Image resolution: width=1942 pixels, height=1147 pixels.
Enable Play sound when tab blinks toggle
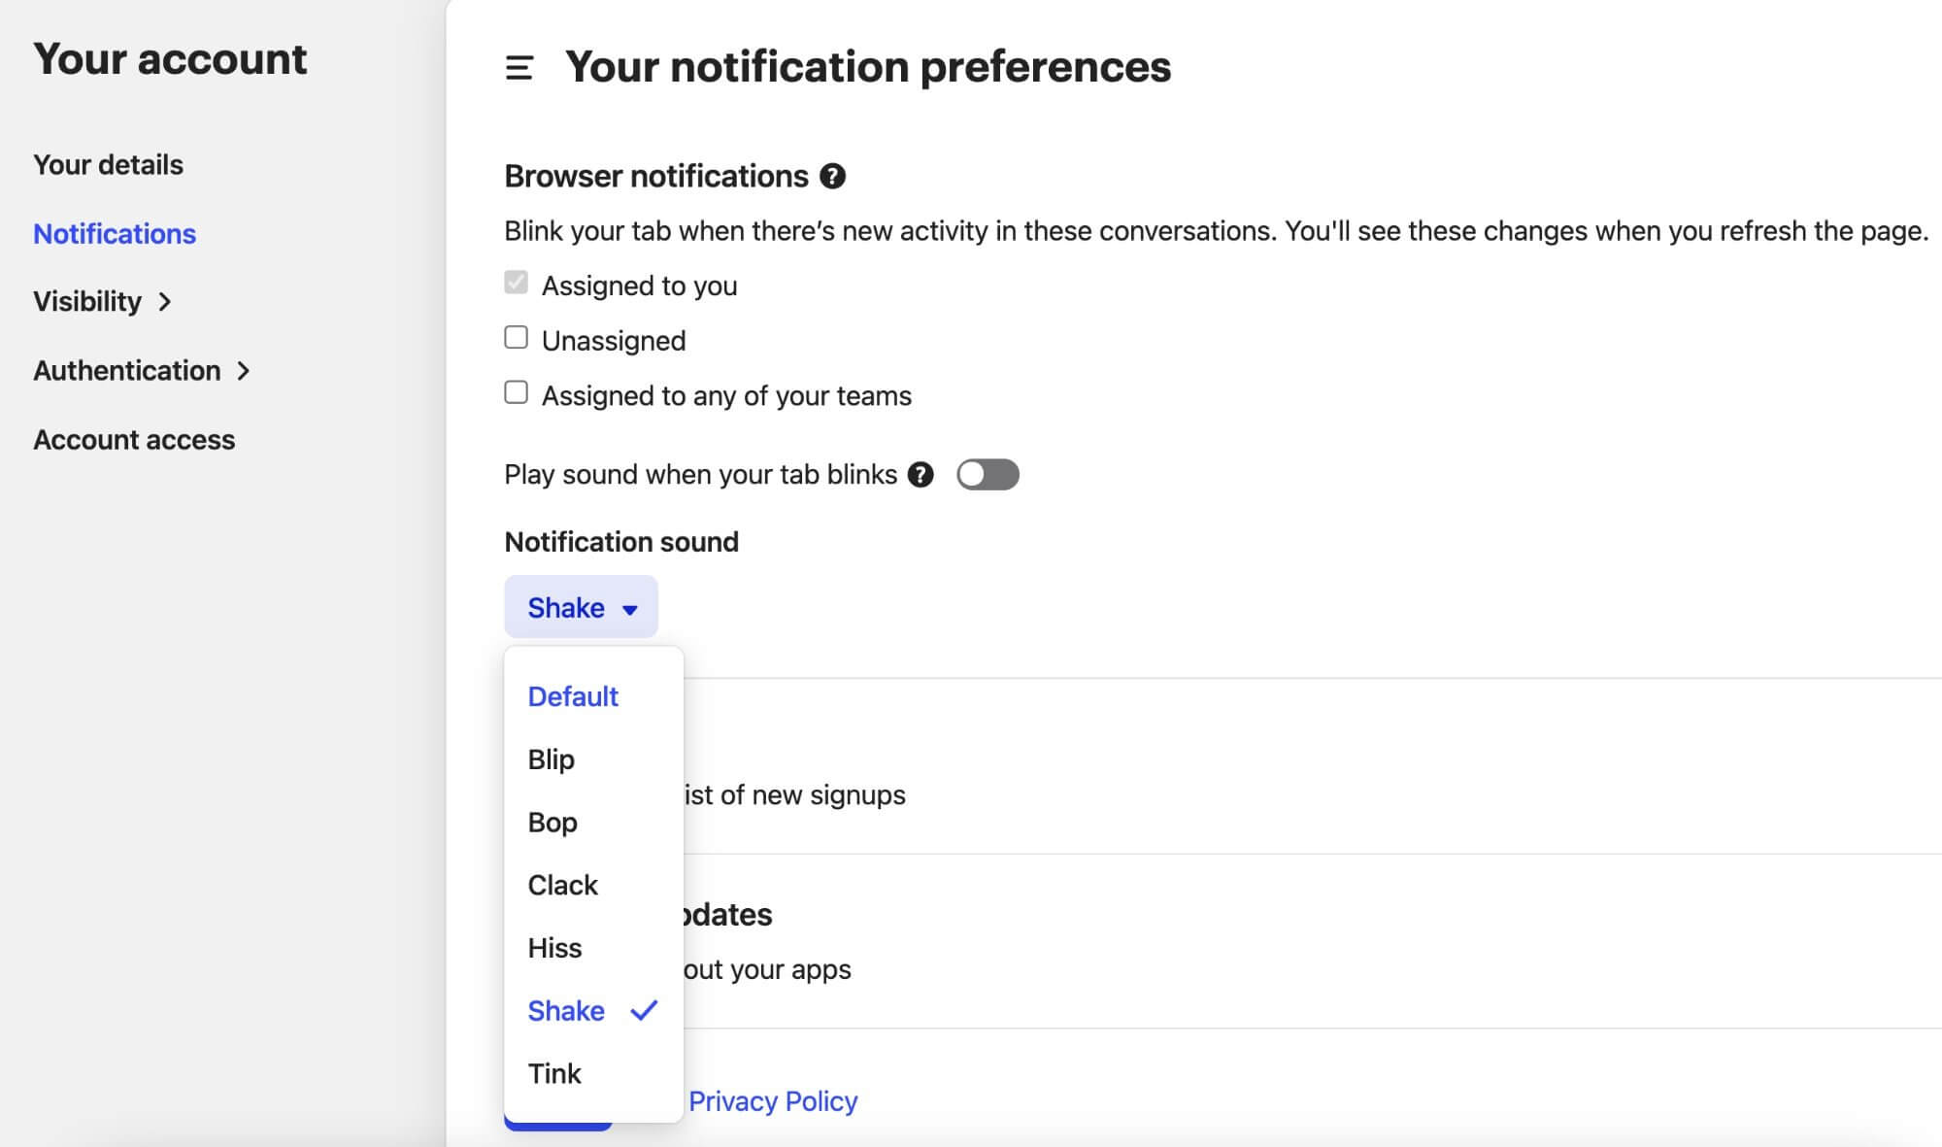[x=988, y=475]
